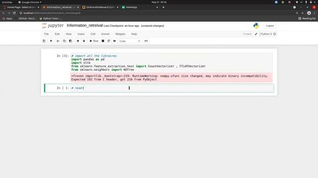Interrupt the kernel stop icon
Image resolution: width=318 pixels, height=178 pixels.
[x=103, y=41]
